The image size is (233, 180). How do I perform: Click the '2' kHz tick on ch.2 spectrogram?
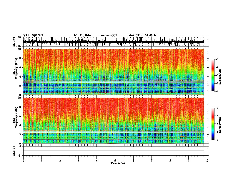pos(20,134)
